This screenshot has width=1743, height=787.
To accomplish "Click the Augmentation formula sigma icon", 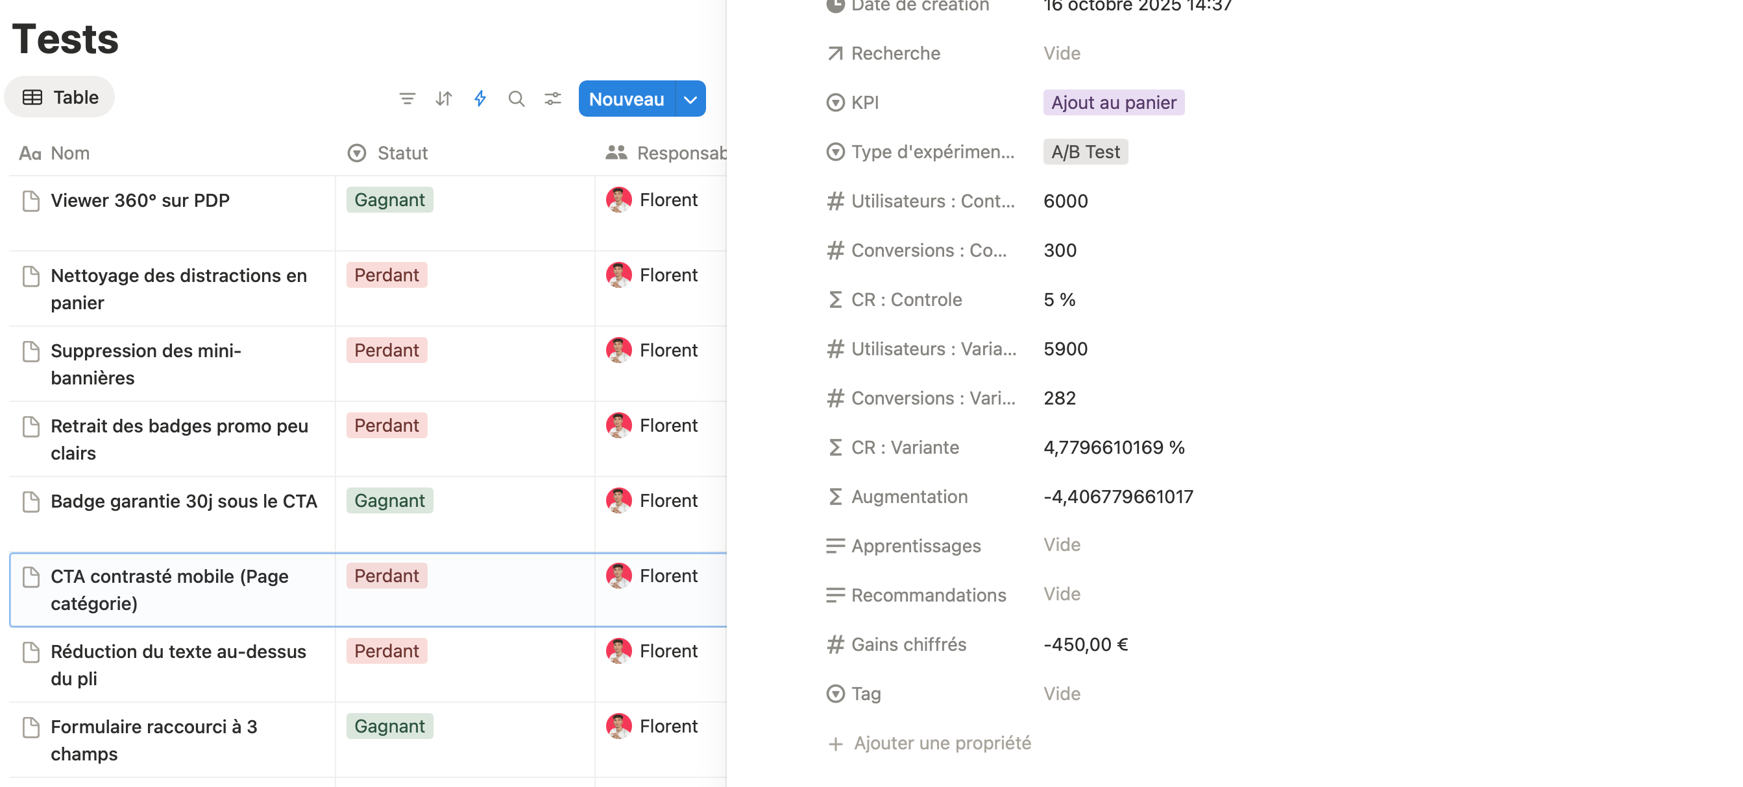I will click(835, 497).
